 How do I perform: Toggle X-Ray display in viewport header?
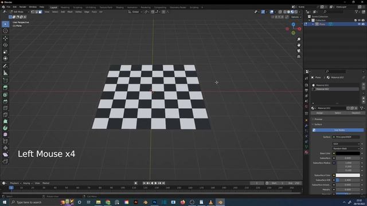click(x=280, y=11)
